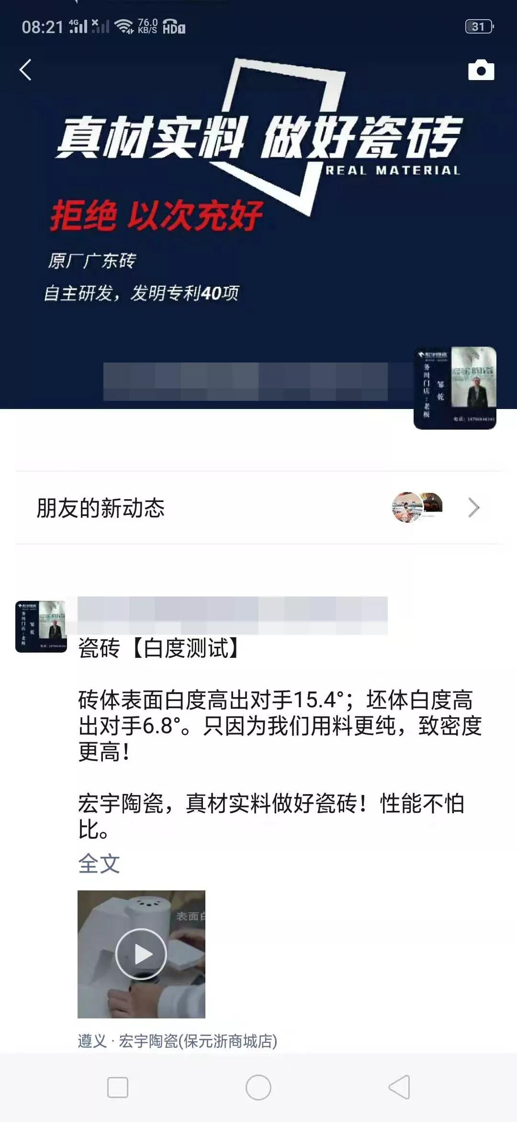Open the camera icon to post a moment
This screenshot has height=1122, width=517.
coord(481,70)
